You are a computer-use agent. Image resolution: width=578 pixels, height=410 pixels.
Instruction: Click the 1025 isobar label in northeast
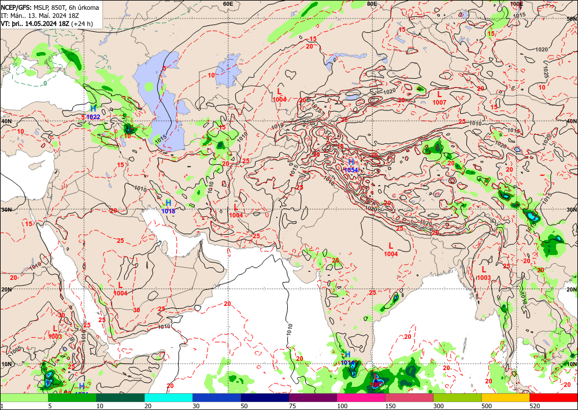coord(546,71)
